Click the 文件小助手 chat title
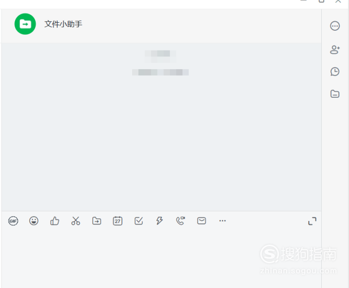 point(63,24)
